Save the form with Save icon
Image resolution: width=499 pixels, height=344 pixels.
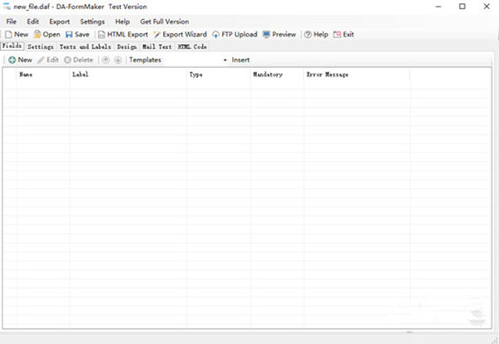point(77,34)
